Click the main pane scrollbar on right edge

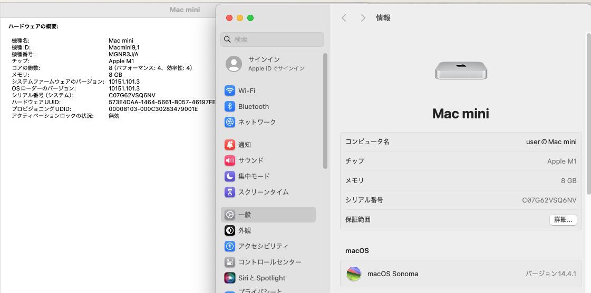pos(588,114)
